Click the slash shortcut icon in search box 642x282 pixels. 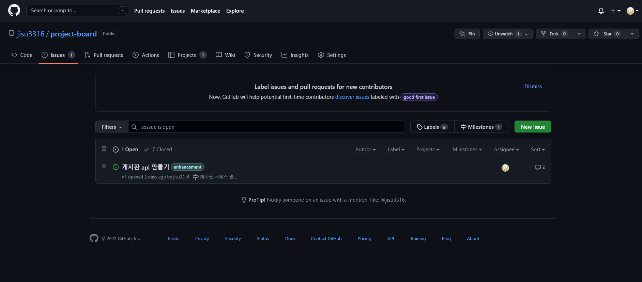[x=122, y=10]
